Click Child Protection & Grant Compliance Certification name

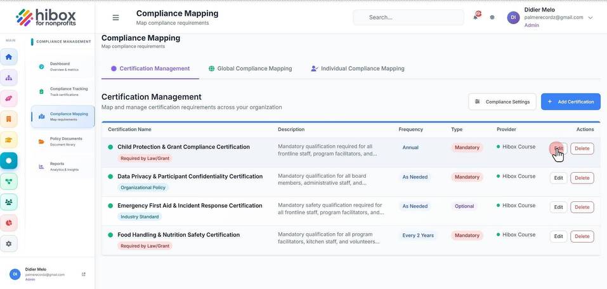click(x=183, y=147)
